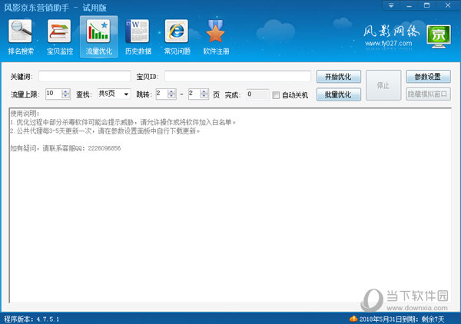Open the 排名搜索 ranking search tool
Image resolution: width=461 pixels, height=324 pixels.
21,37
